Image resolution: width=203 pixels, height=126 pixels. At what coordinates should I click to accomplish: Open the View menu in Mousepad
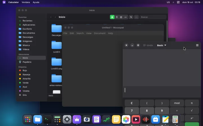(x=89, y=33)
